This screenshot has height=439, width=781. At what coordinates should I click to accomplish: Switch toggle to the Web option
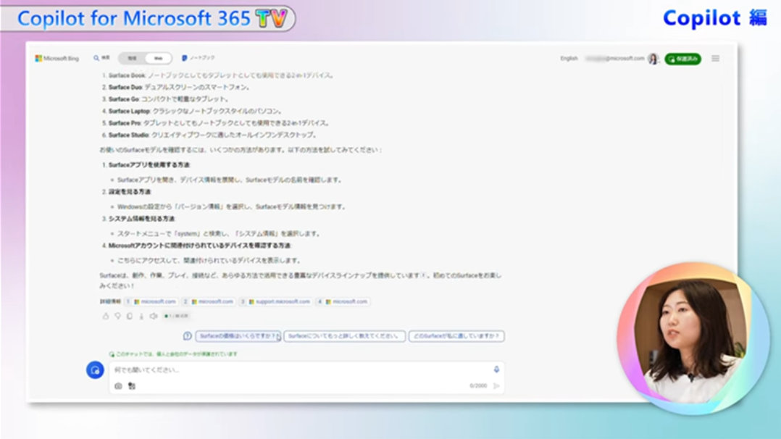click(x=159, y=58)
